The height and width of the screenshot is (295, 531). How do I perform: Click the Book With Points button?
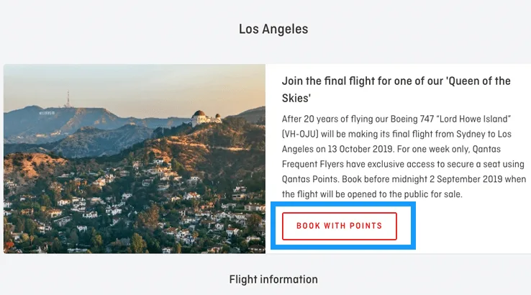(x=339, y=226)
